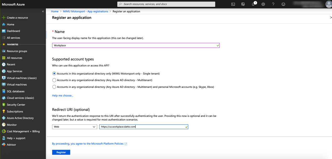The image size is (332, 159).
Task: Click the Register button
Action: pos(61,152)
